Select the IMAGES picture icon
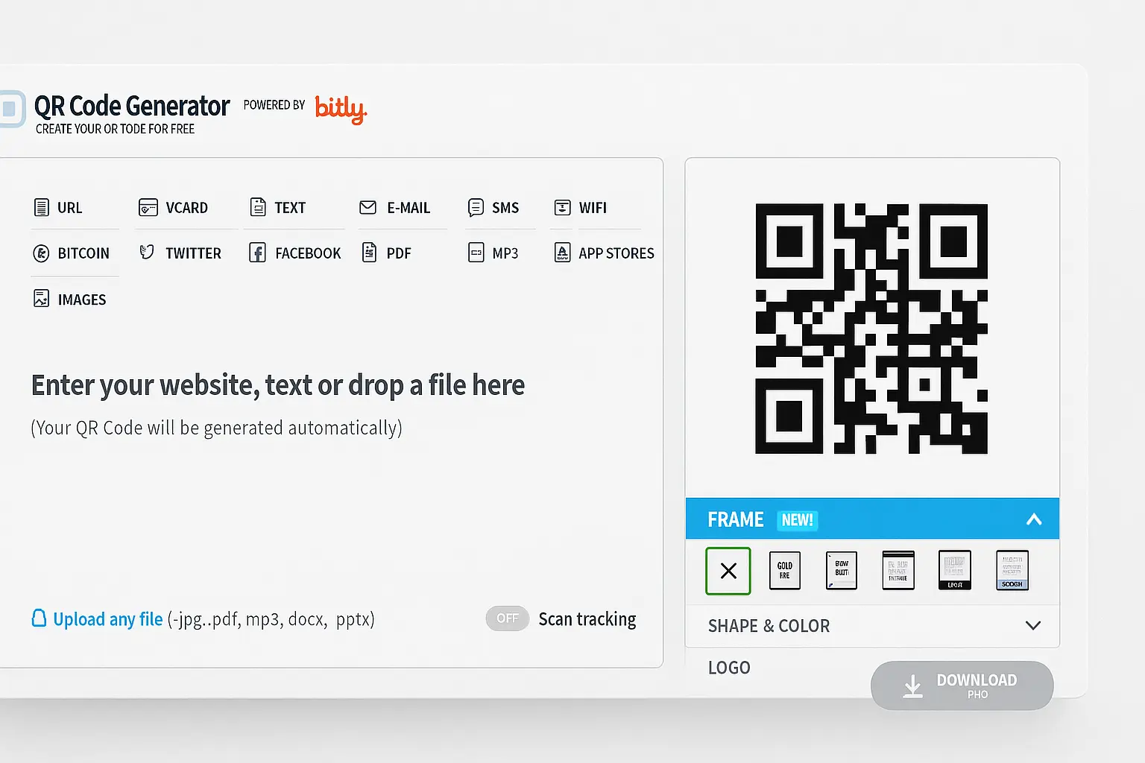This screenshot has height=763, width=1145. click(x=41, y=299)
